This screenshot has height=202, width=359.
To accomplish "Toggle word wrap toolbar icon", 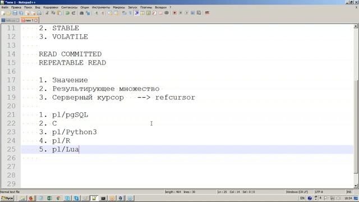I will [x=124, y=13].
